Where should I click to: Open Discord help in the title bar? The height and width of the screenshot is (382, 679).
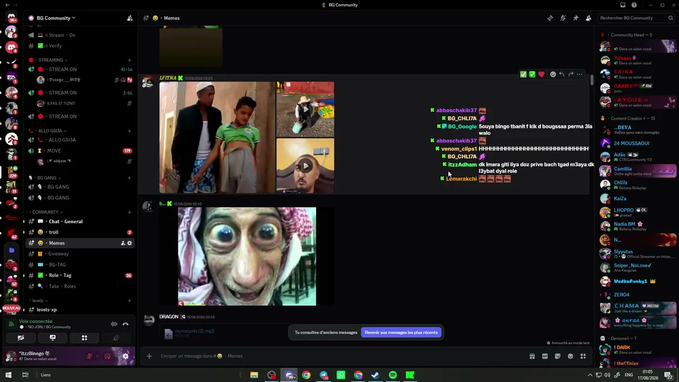634,5
